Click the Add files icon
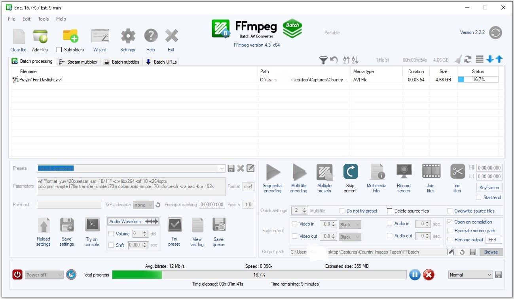The height and width of the screenshot is (299, 514). (x=40, y=37)
